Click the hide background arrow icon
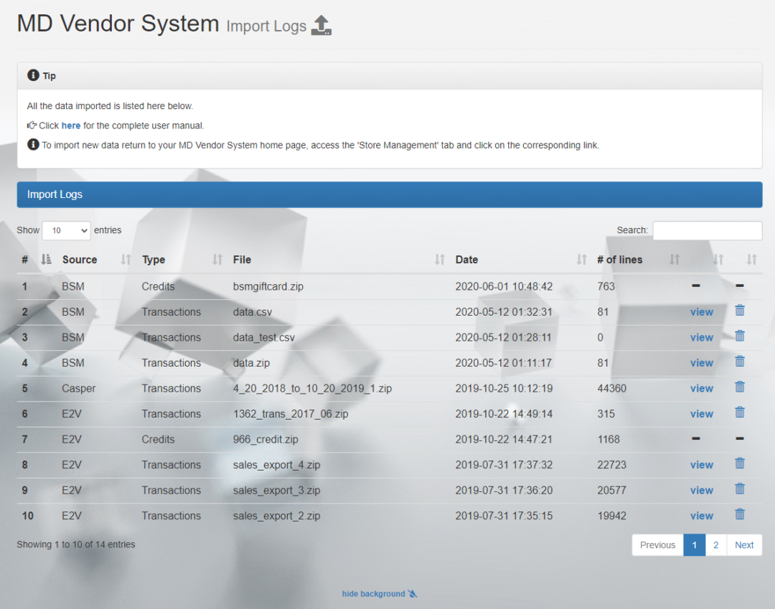 411,593
